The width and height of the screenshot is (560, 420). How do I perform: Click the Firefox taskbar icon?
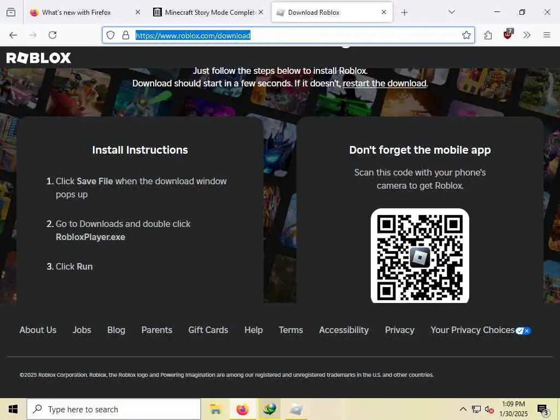(x=242, y=409)
